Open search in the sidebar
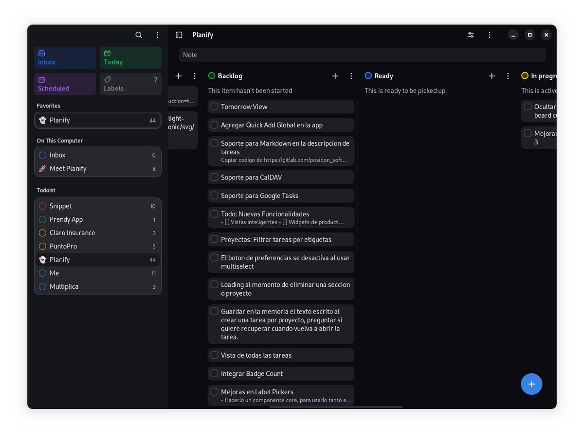The image size is (584, 439). pos(139,35)
